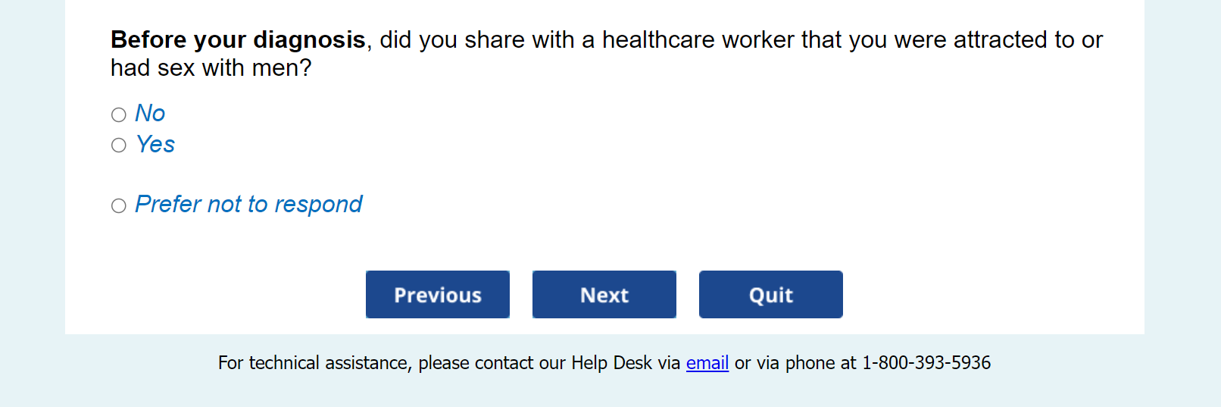1221x407 pixels.
Task: Click the italic "No" answer label
Action: [x=150, y=114]
